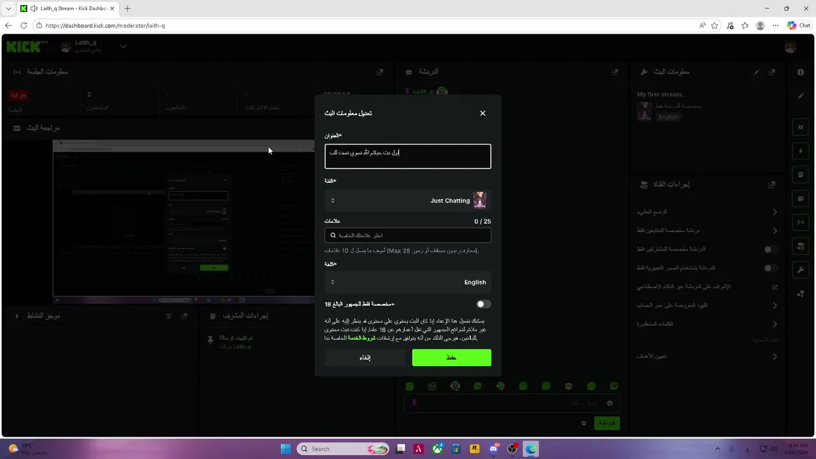
Task: Click the chat bubble sidebar icon
Action: click(801, 198)
